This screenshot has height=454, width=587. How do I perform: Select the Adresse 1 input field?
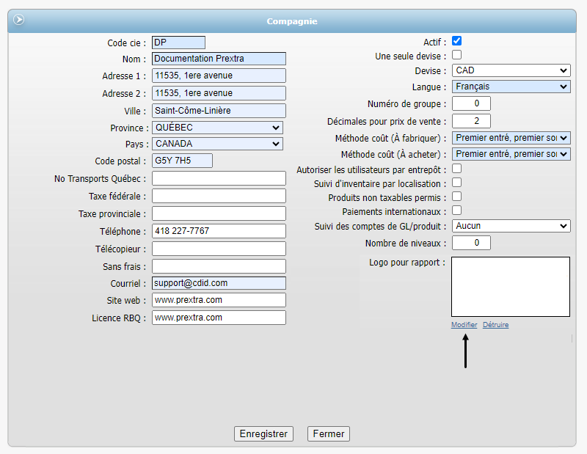click(x=219, y=76)
